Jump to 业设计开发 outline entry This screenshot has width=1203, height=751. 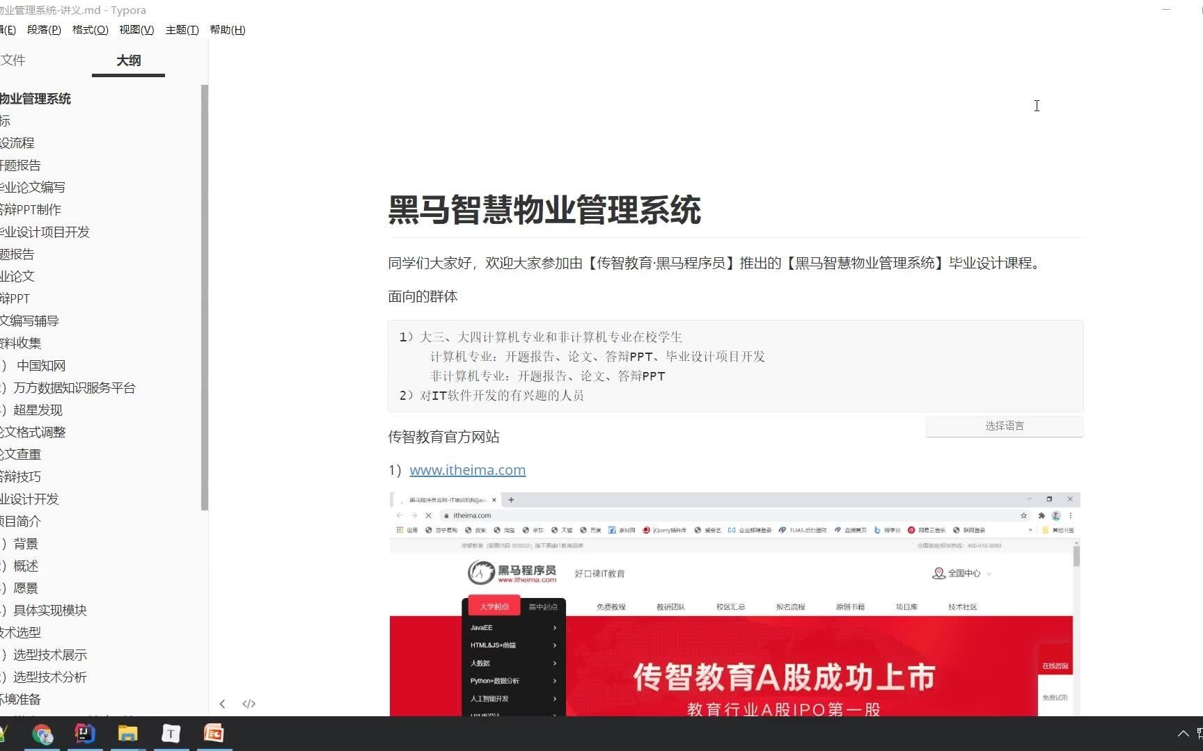[29, 499]
